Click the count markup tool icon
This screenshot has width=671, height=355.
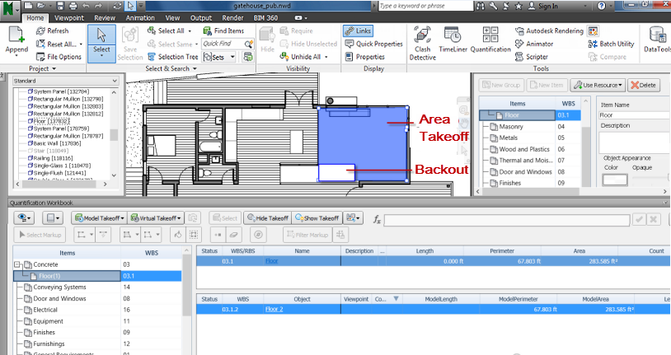(258, 235)
